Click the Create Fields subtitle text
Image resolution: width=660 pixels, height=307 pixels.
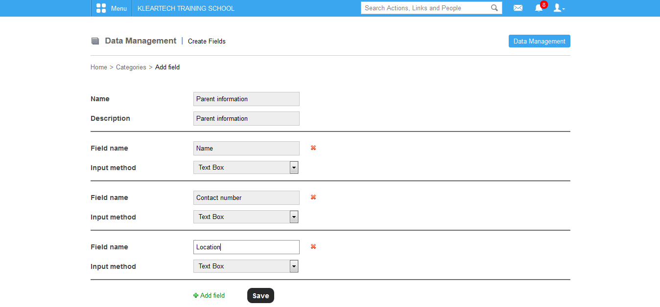207,42
